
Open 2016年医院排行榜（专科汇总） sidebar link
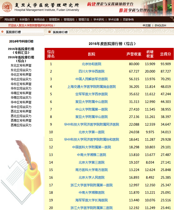click(21, 50)
